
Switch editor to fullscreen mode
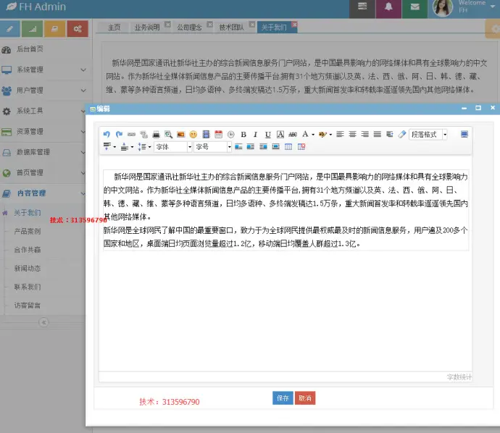pyautogui.click(x=464, y=134)
